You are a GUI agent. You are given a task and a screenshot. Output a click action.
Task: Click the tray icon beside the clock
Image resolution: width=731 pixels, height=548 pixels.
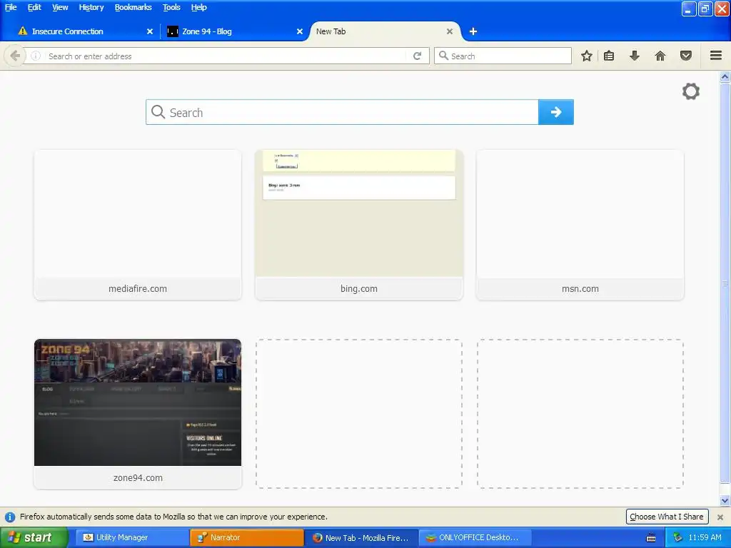[x=677, y=537]
